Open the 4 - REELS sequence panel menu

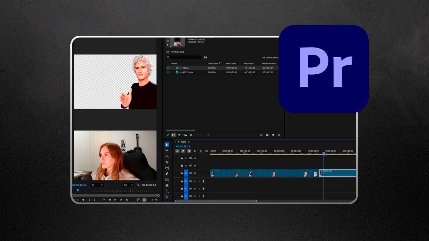pyautogui.click(x=189, y=142)
